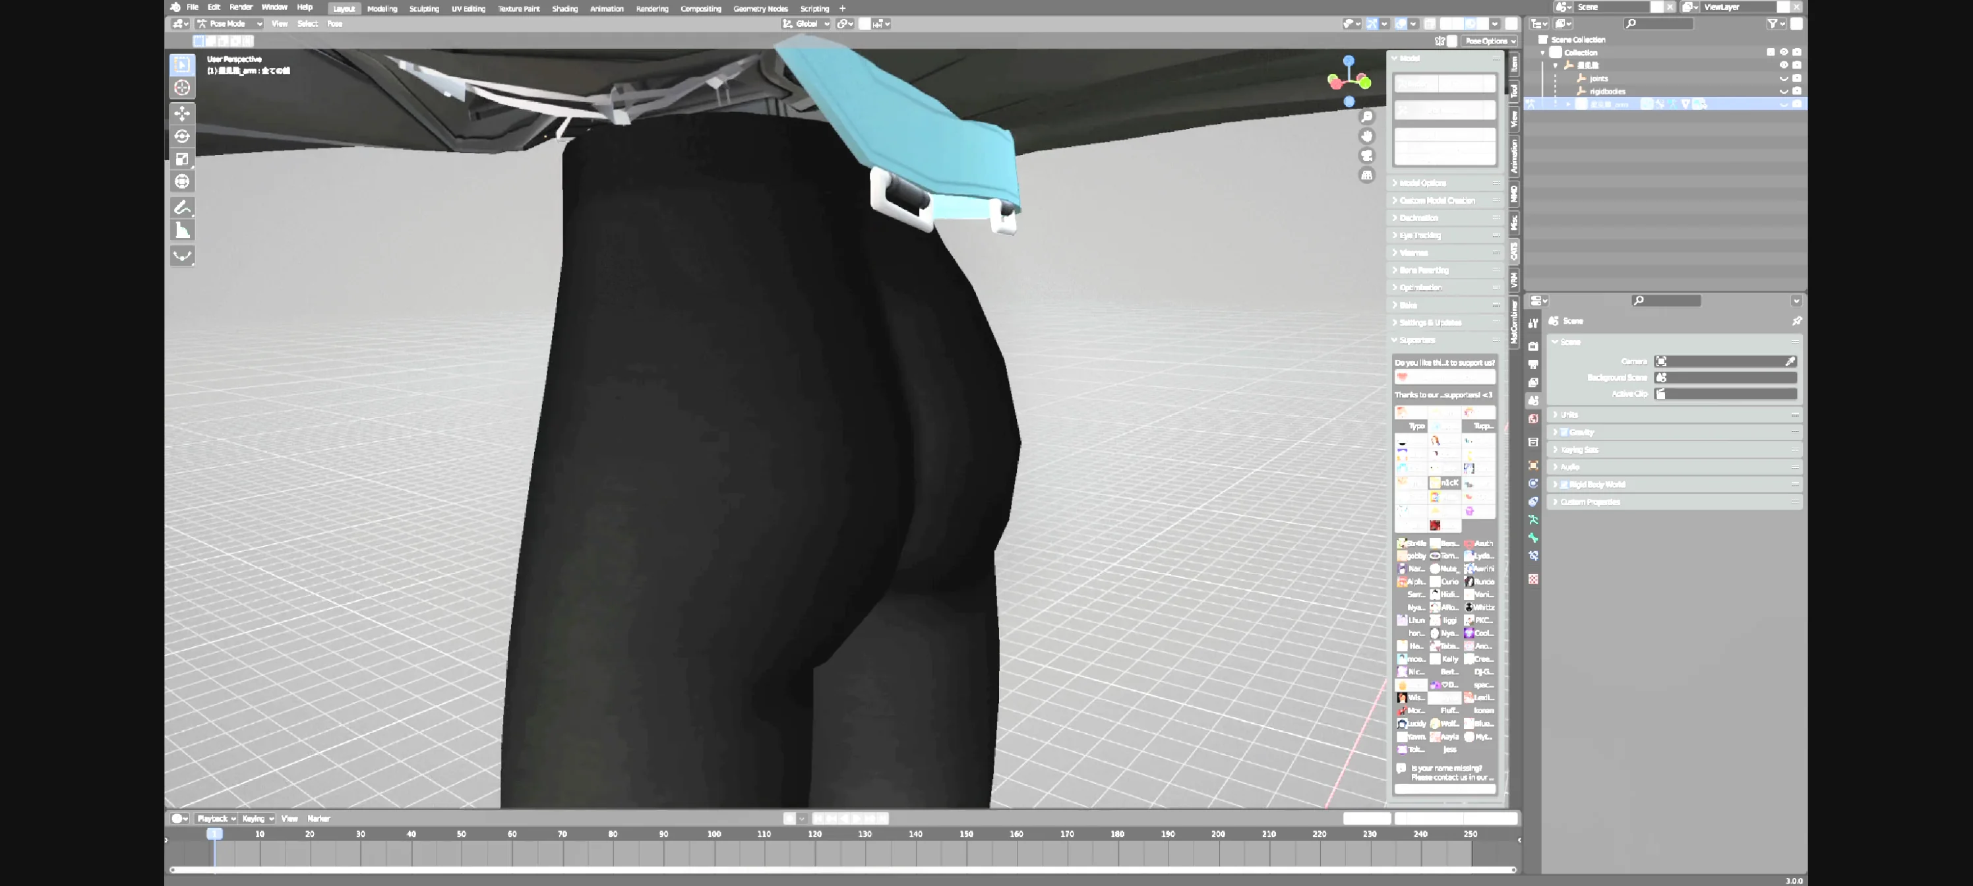Open the Texture properties checker icon
The height and width of the screenshot is (886, 1973).
pos(1533,579)
